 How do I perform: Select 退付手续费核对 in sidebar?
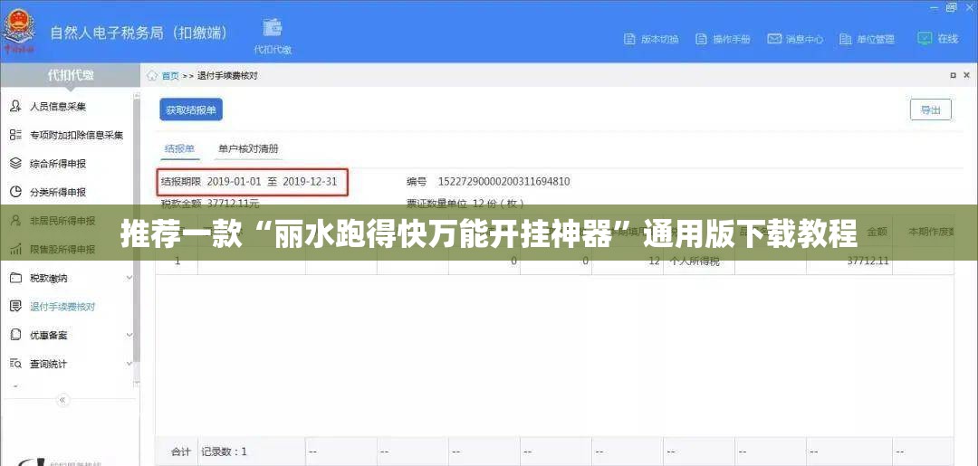click(62, 307)
